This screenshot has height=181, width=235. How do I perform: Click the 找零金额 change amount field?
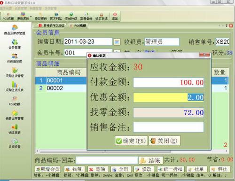pos(168,112)
